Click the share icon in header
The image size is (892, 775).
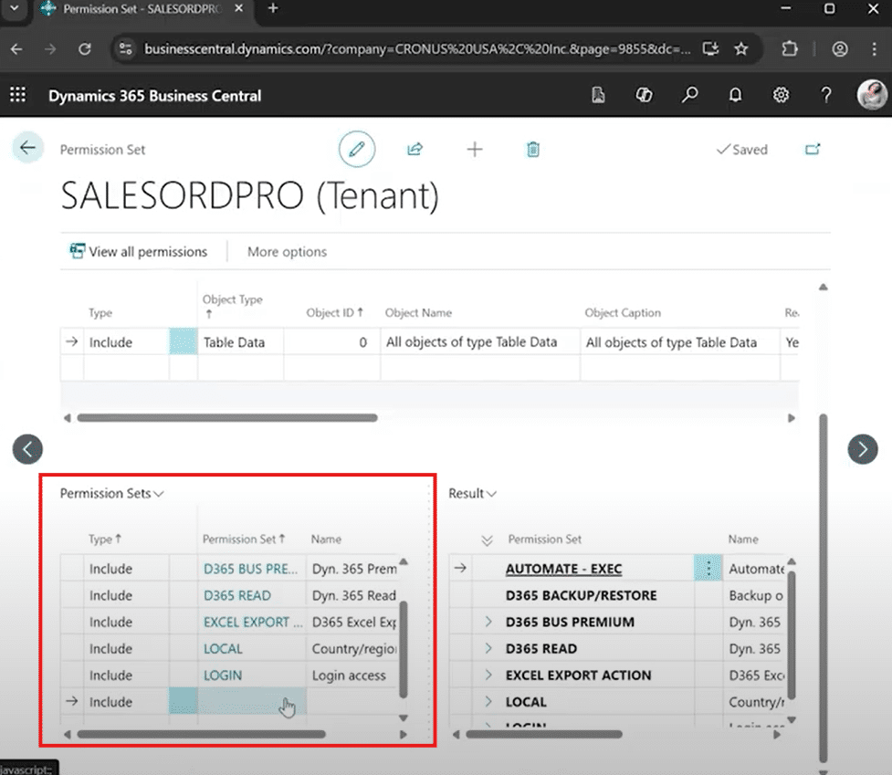pos(415,149)
